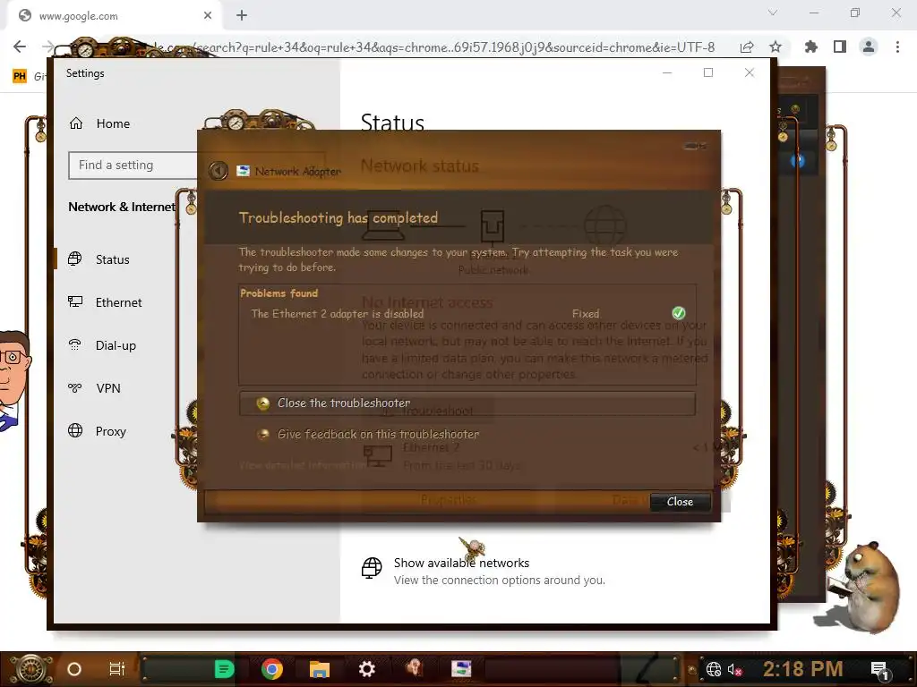Open Chrome profile avatar icon
Viewport: 917px width, 687px height.
coord(869,47)
